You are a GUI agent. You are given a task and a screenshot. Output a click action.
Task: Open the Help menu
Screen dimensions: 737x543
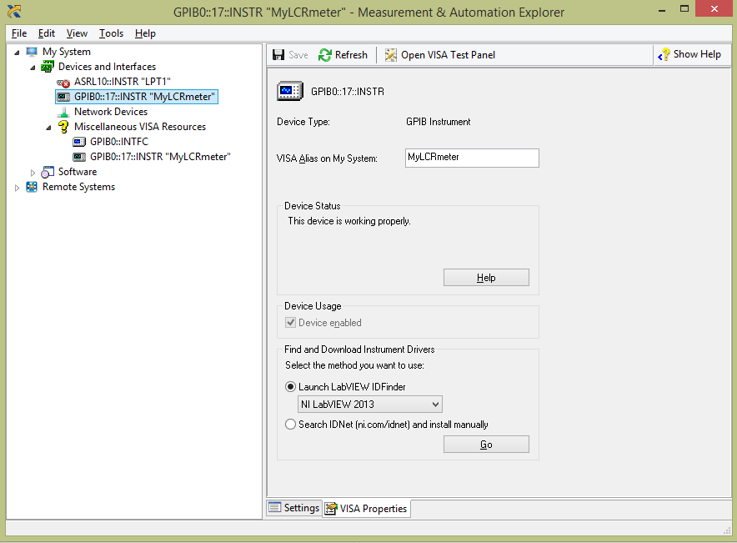tap(145, 33)
